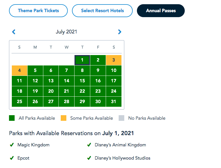
Task: Select July 25 on the calendar
Action: coord(19,102)
